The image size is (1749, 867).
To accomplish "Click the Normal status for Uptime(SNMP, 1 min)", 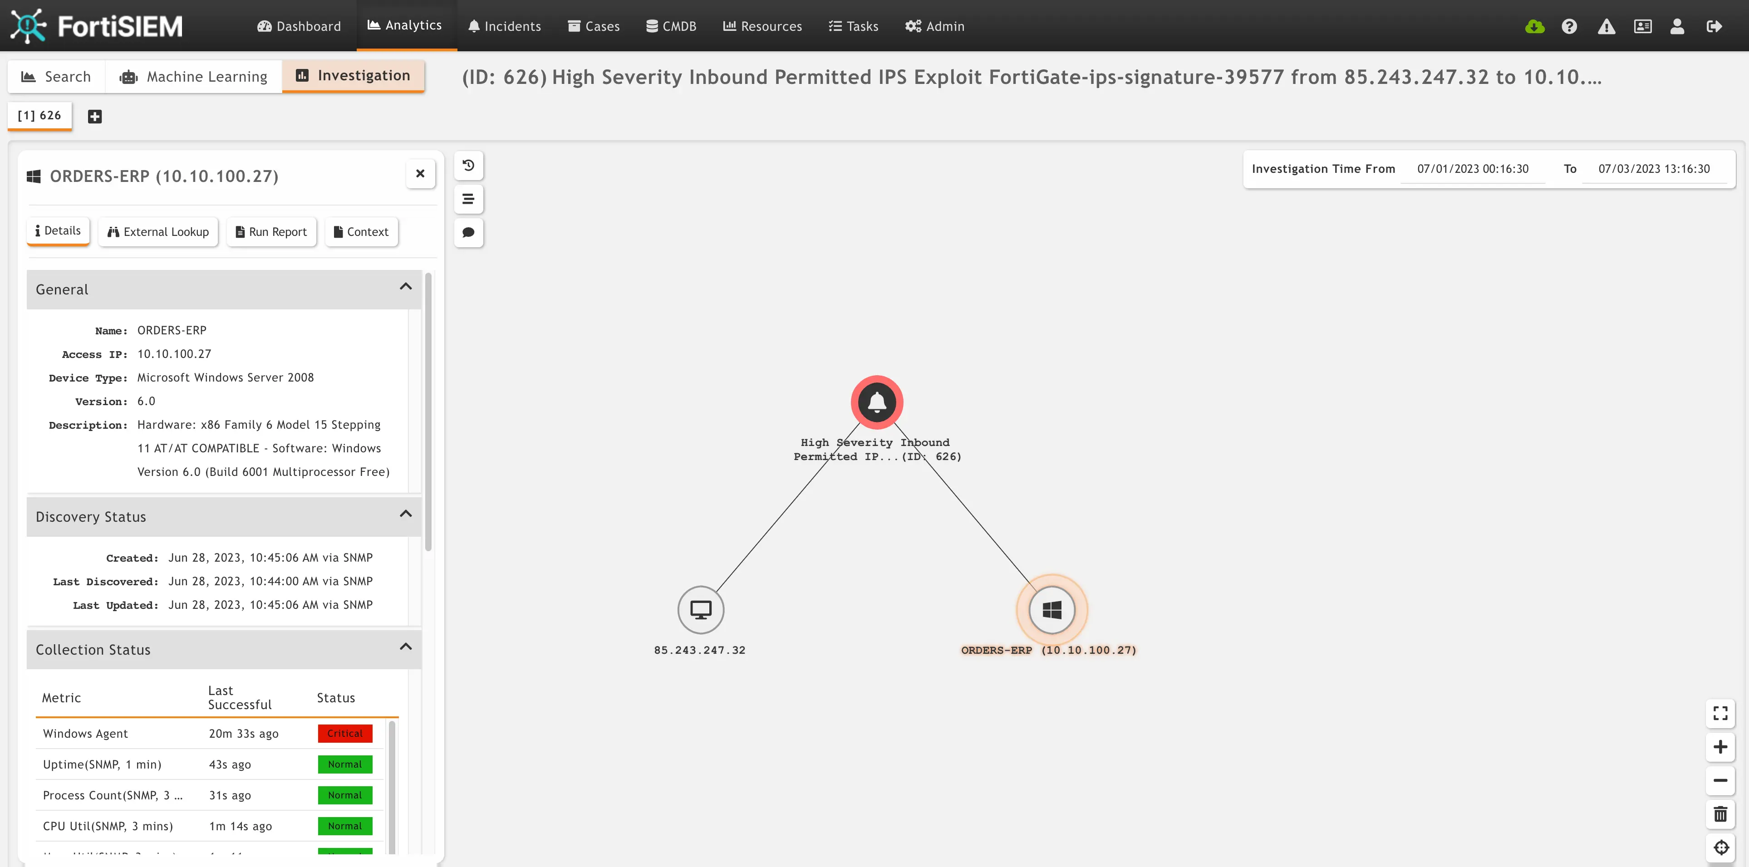I will pos(345,764).
